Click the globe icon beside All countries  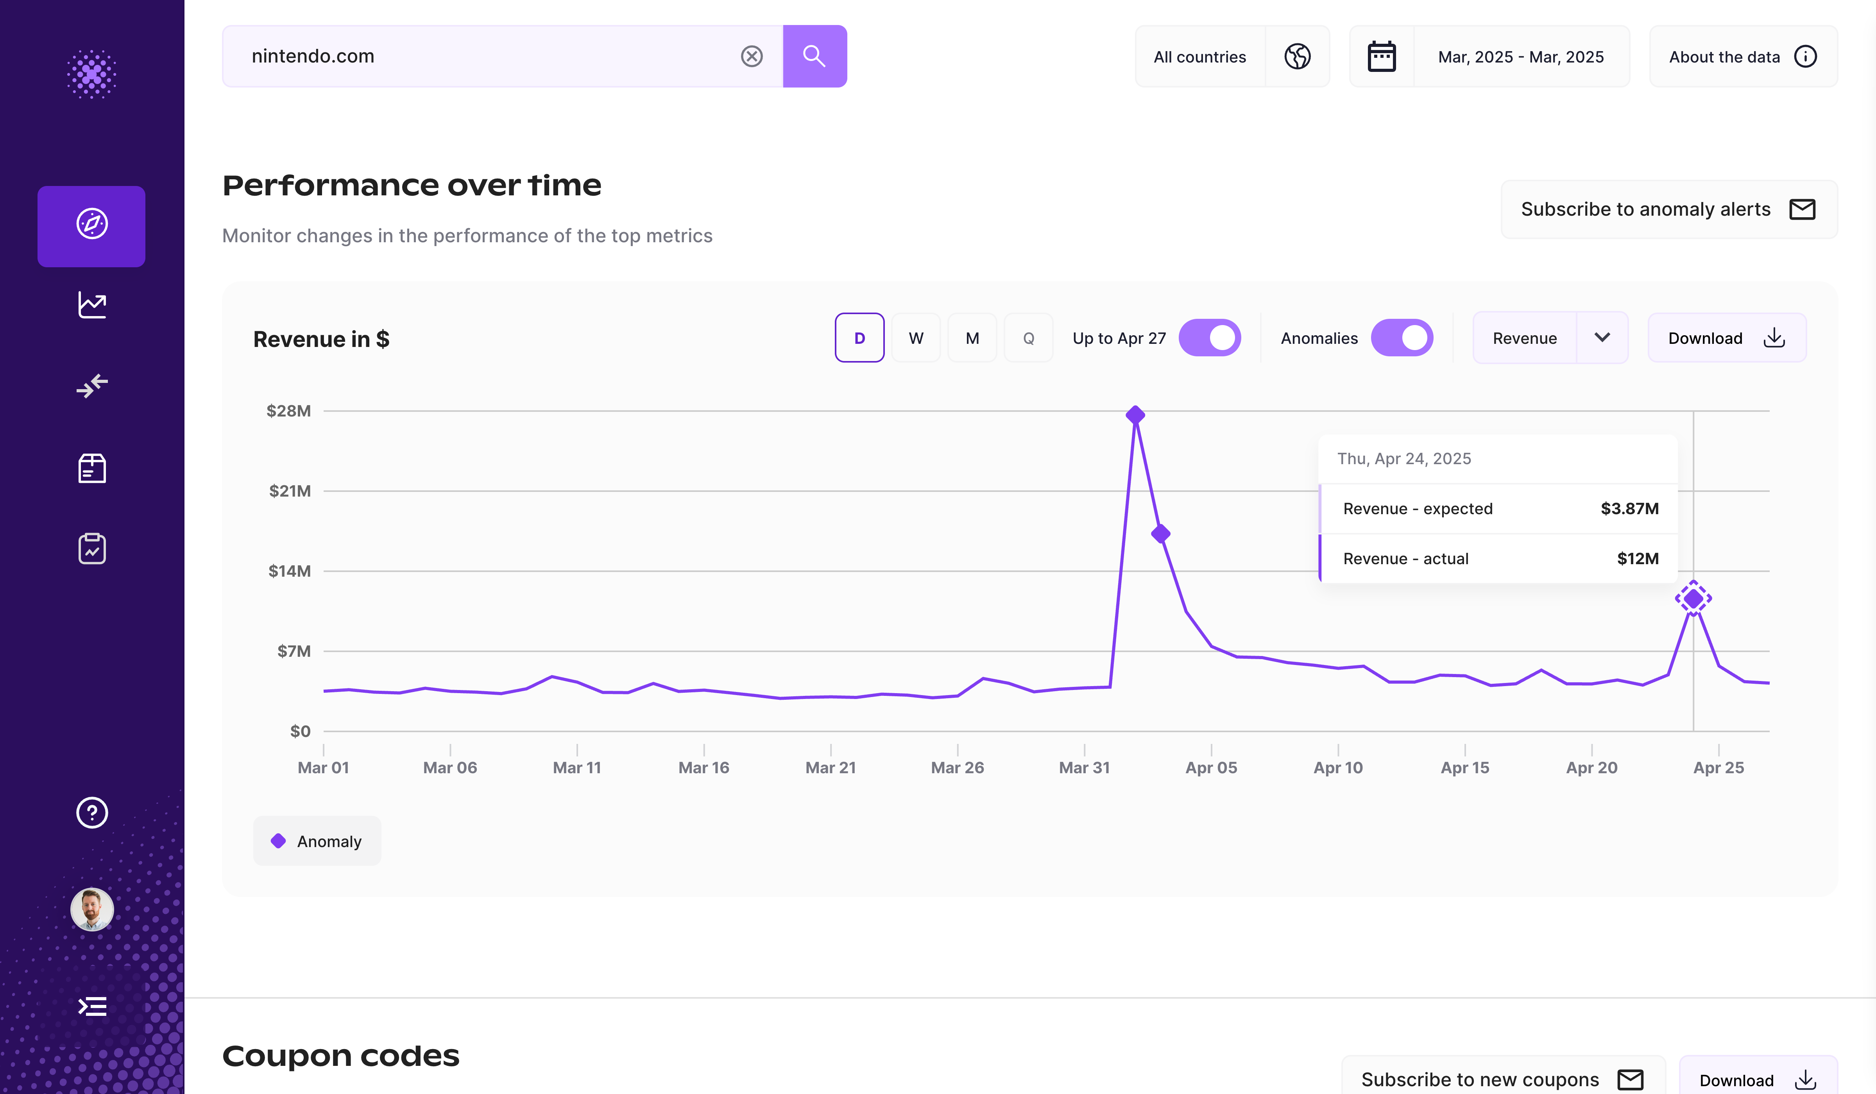[1297, 57]
